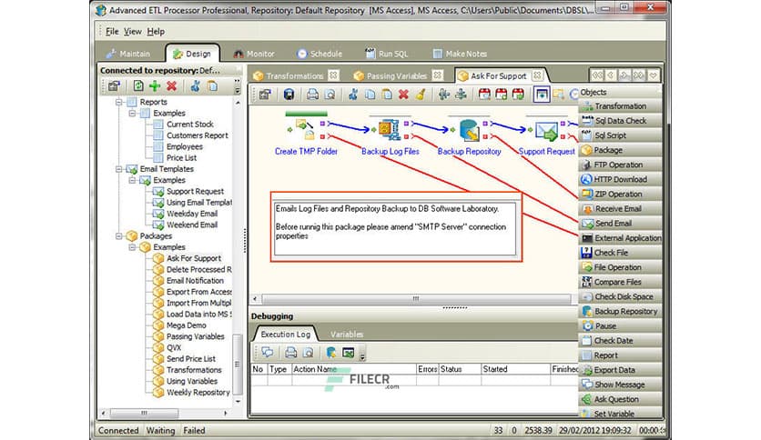Click the print icon in debugging toolbar
761x440 pixels.
coord(290,353)
